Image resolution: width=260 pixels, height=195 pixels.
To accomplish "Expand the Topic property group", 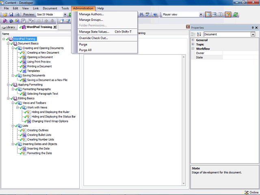I will coord(193,44).
